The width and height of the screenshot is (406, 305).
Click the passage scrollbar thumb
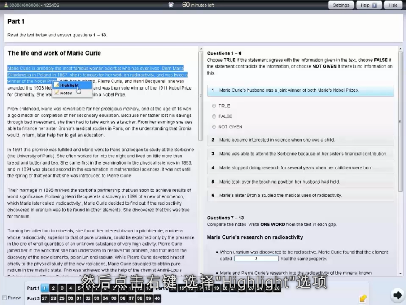tap(201, 96)
